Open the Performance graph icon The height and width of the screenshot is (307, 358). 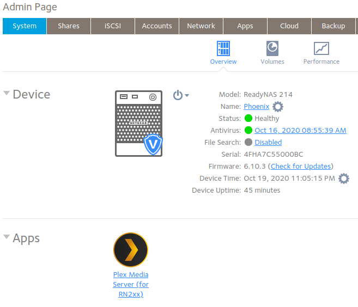coord(321,48)
